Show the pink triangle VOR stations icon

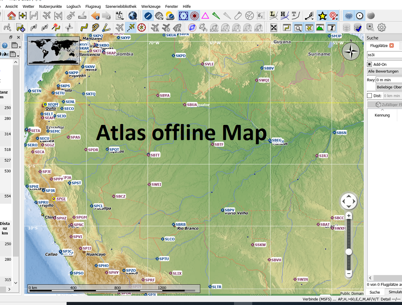[205, 15]
